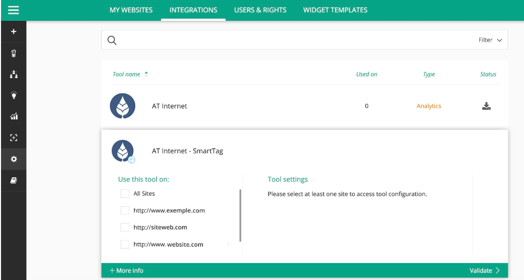Check the http://www.website.com checkbox
Screen dimensions: 524x280
[125, 244]
